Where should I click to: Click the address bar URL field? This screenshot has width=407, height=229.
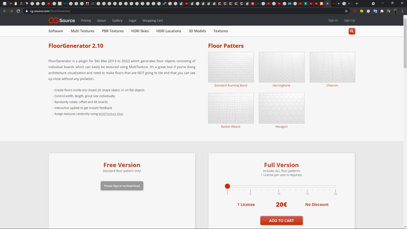tap(184, 11)
